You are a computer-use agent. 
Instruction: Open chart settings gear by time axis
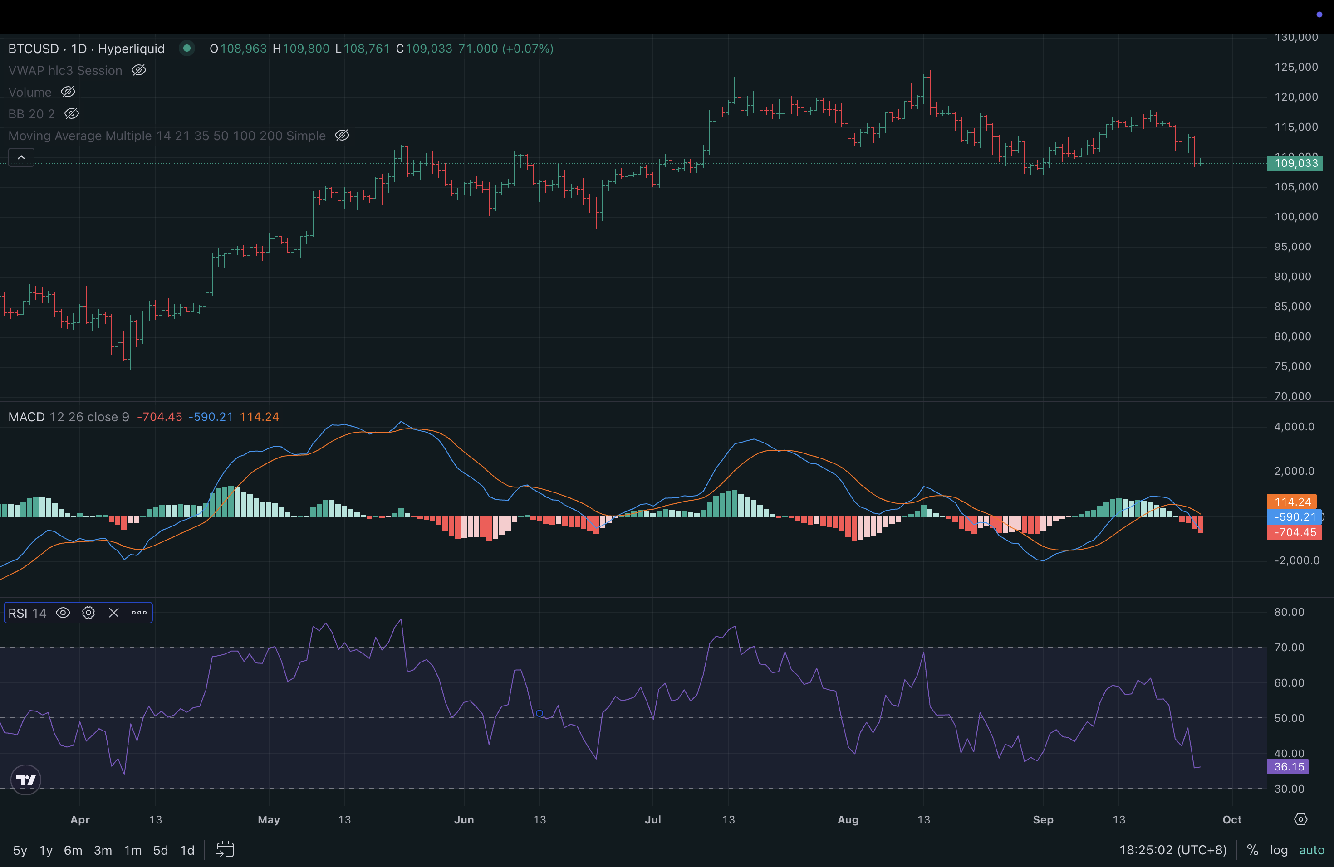click(1300, 819)
